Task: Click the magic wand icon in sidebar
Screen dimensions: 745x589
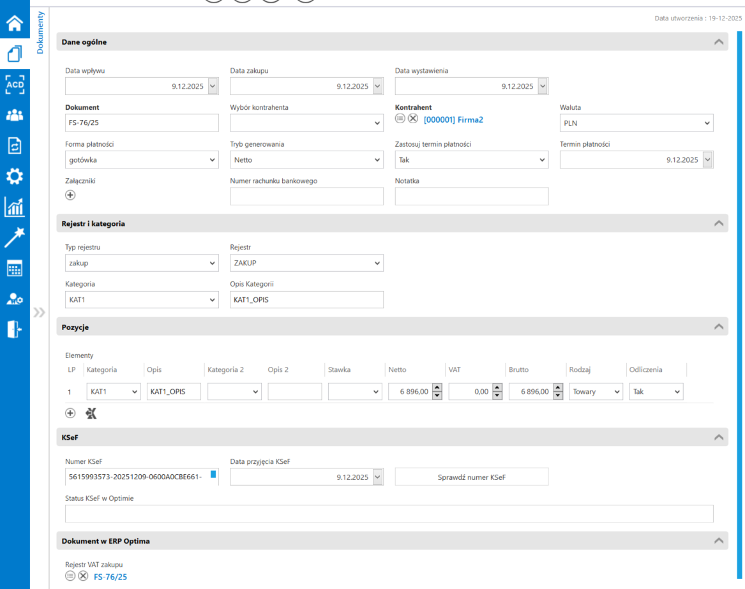Action: click(x=15, y=237)
